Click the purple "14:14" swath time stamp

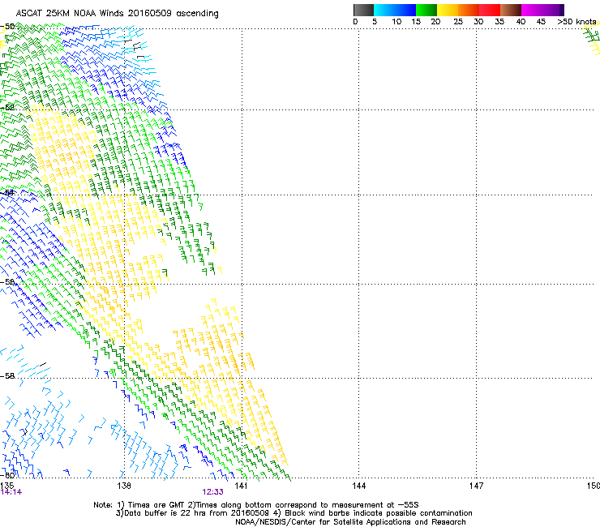click(11, 492)
